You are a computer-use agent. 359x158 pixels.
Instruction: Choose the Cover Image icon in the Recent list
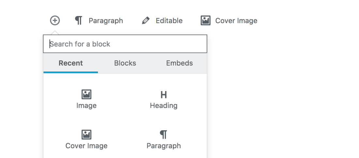click(86, 134)
